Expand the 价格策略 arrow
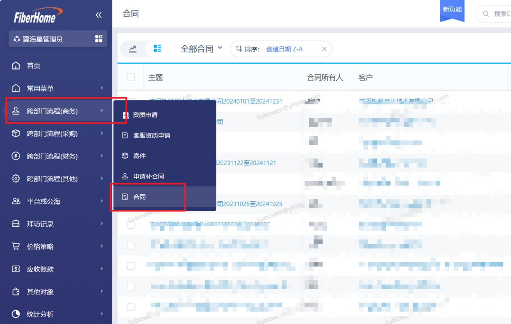Image resolution: width=511 pixels, height=324 pixels. [102, 246]
